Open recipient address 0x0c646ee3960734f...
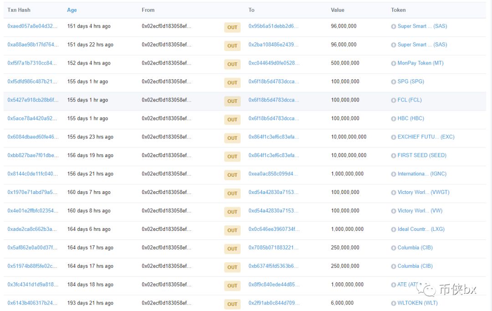This screenshot has width=492, height=311. (x=274, y=229)
